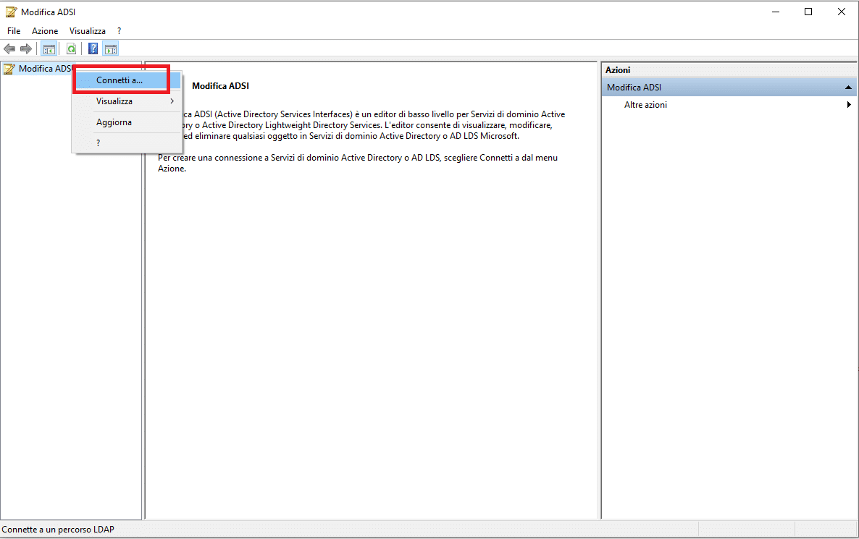Collapse the Modifica ADSI actions section arrow
Image resolution: width=859 pixels, height=539 pixels.
[848, 88]
